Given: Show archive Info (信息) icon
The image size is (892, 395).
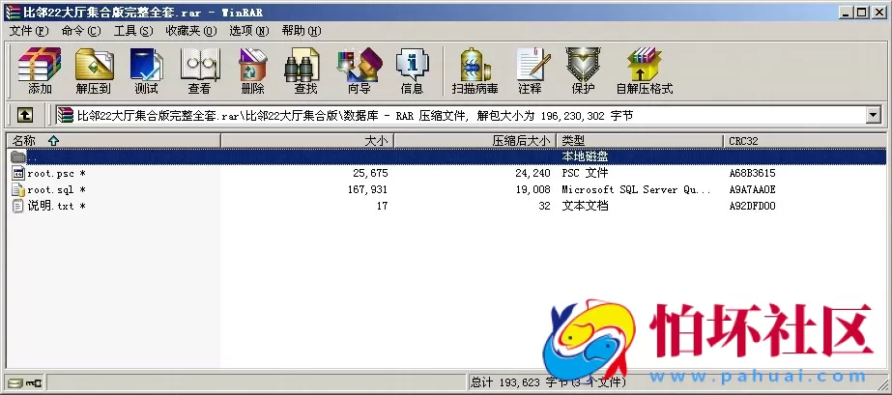Looking at the screenshot, I should (x=412, y=71).
